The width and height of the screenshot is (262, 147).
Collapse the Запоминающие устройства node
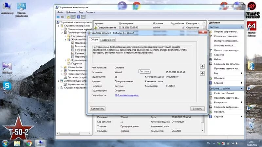(x=58, y=81)
